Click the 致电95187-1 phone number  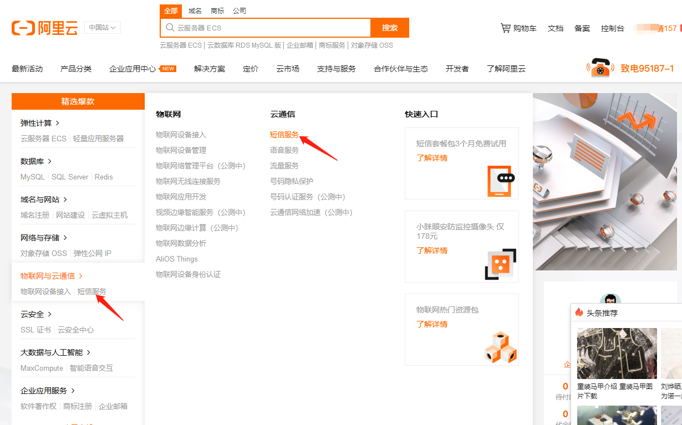(647, 68)
